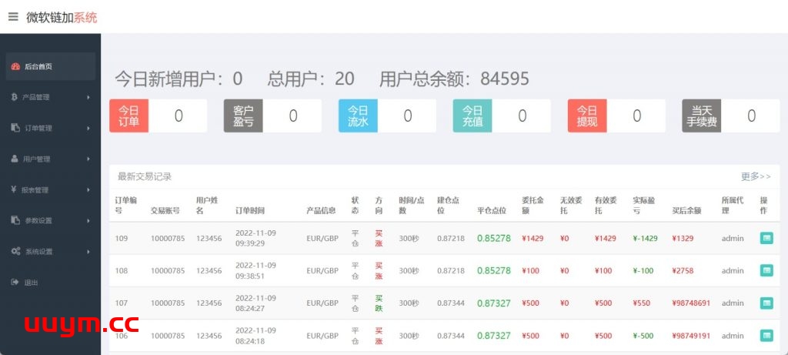788x355 pixels.
Task: Expand the 参数设置 submenu arrow
Action: [88, 221]
